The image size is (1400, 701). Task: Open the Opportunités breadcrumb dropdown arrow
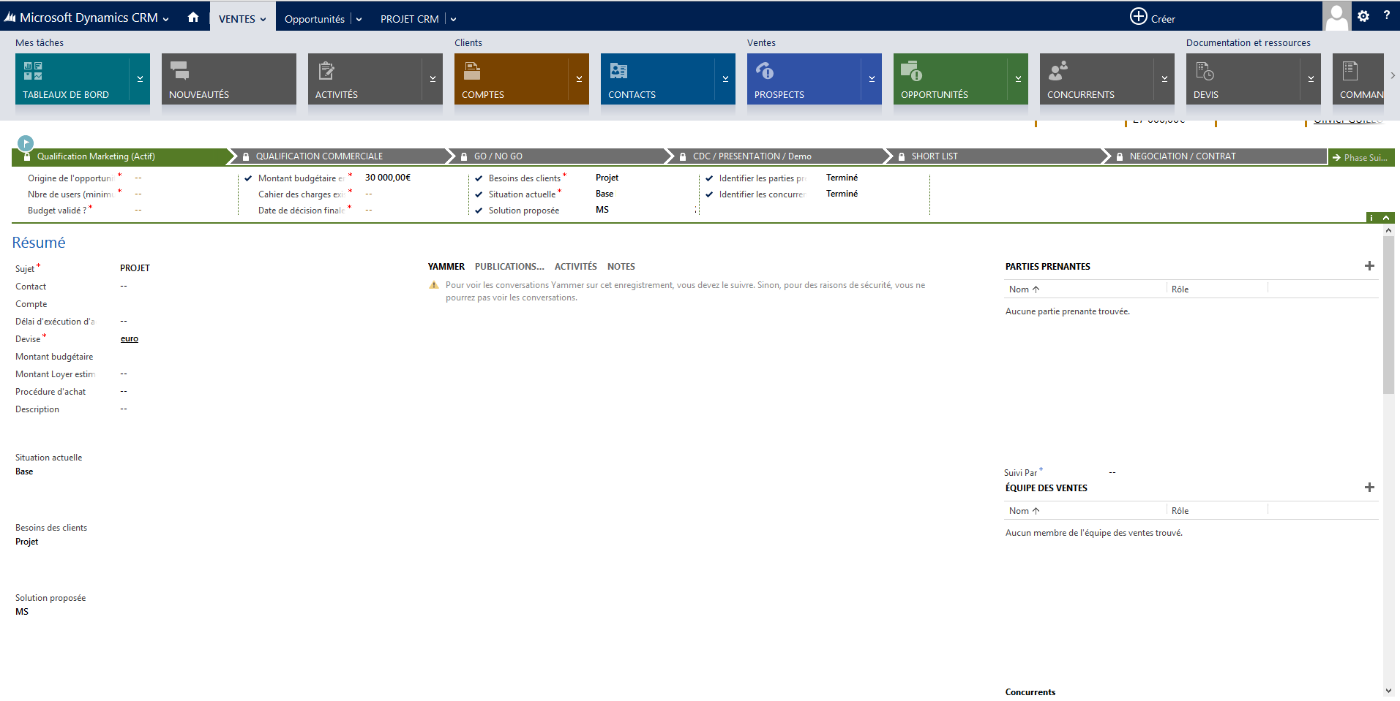click(359, 19)
